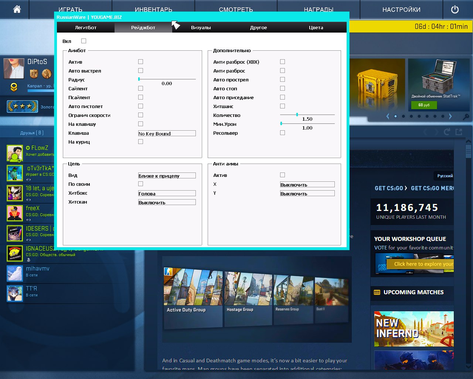This screenshot has height=379, width=473.
Task: Click the open-in-browser icon above news panel
Action: [459, 132]
